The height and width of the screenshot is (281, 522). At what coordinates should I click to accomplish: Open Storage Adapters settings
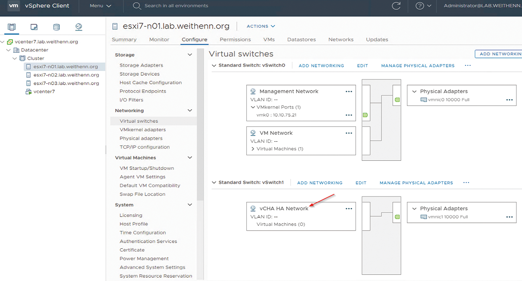[x=141, y=65]
